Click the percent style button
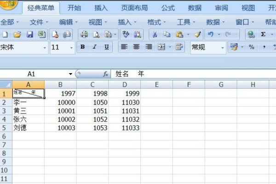276x184 pixels. pos(252,47)
